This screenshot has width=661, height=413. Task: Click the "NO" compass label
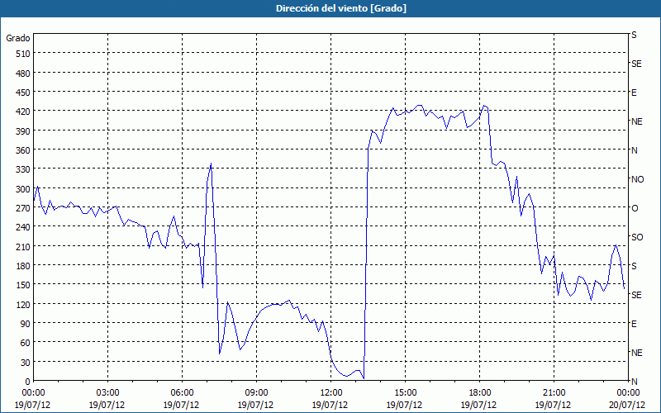pos(637,179)
